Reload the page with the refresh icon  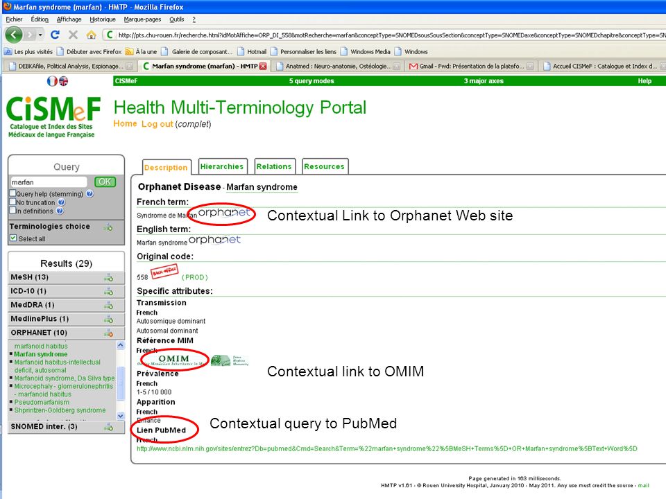pos(55,35)
